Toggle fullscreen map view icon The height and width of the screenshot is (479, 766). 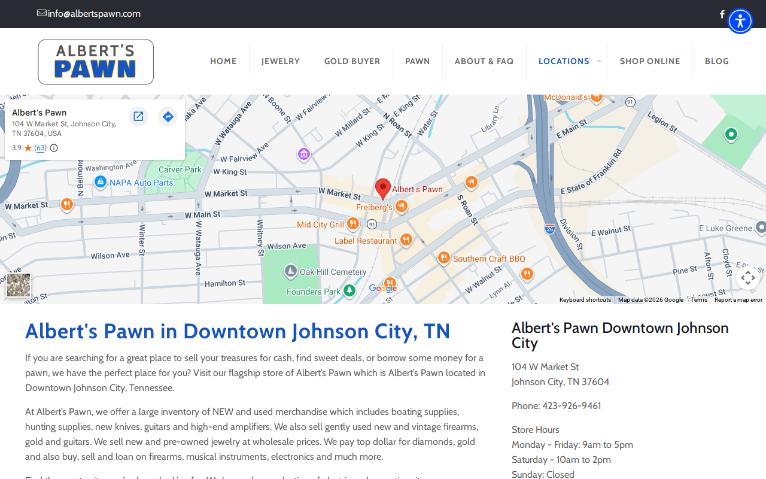(747, 278)
